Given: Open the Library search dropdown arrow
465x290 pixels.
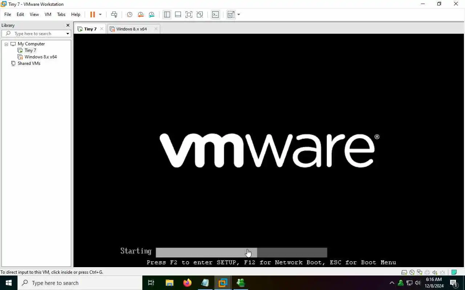Looking at the screenshot, I should (68, 34).
